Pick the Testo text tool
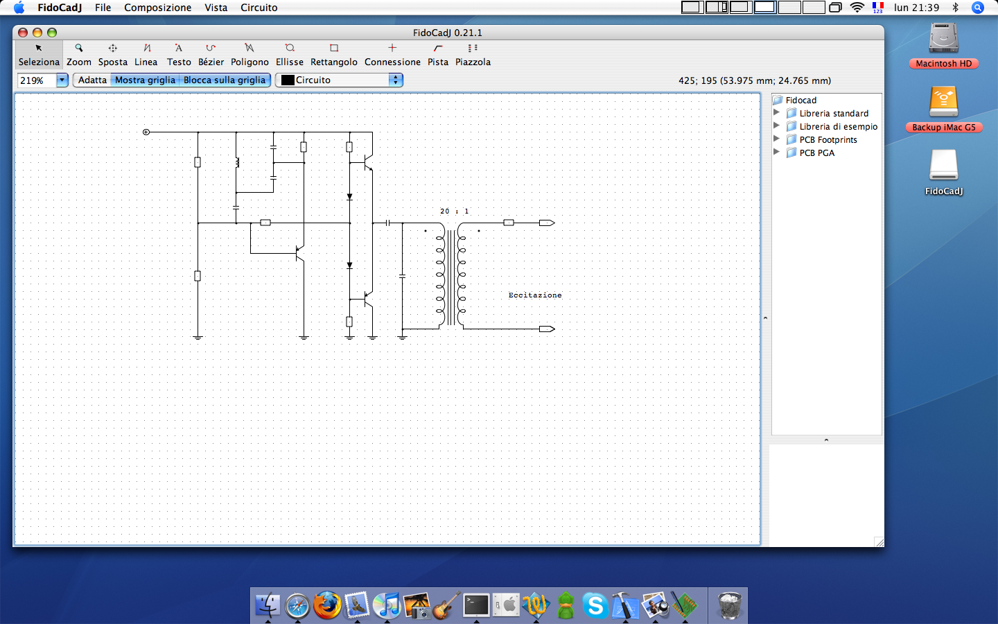 (179, 54)
